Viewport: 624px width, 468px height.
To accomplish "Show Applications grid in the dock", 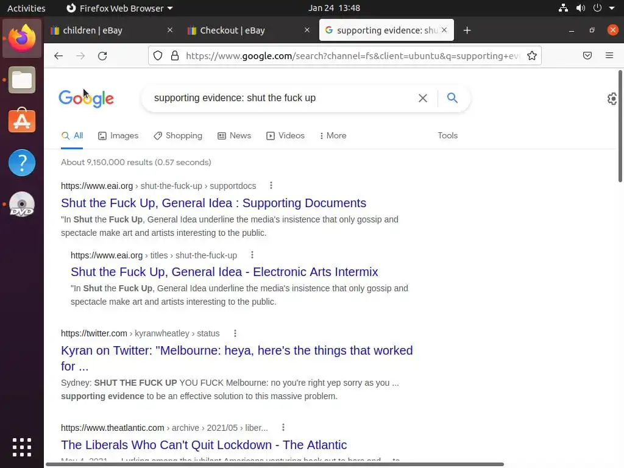I will 22,447.
